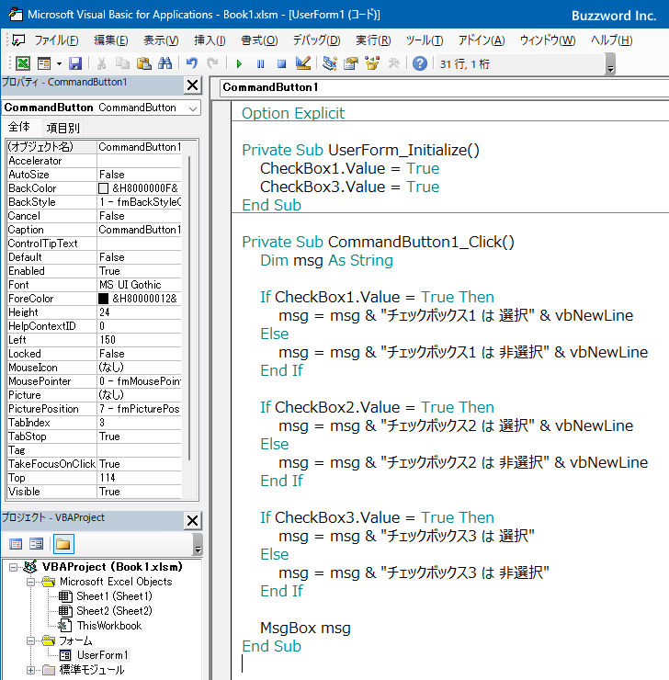Click ForeColor black color swatch
The width and height of the screenshot is (669, 680).
103,299
